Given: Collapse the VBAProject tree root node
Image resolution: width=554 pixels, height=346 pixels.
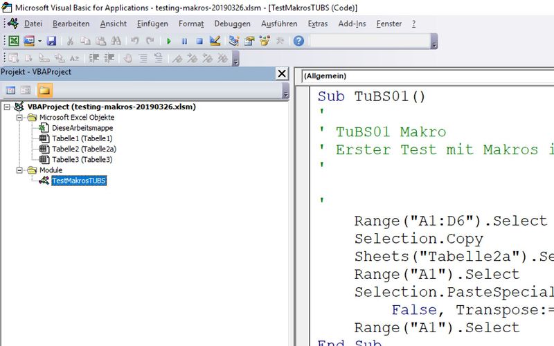Looking at the screenshot, I should click(8, 107).
